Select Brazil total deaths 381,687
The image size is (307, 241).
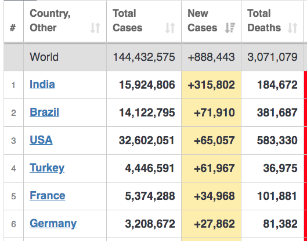click(x=277, y=112)
